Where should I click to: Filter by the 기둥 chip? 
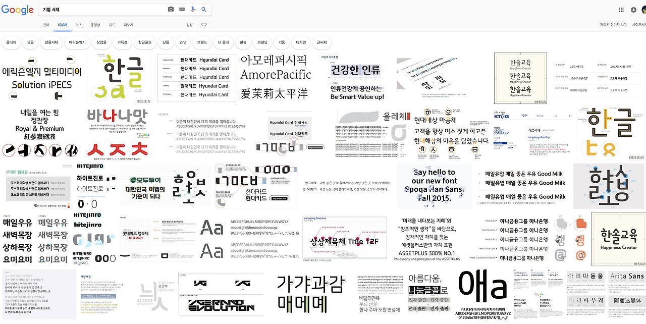pos(282,42)
